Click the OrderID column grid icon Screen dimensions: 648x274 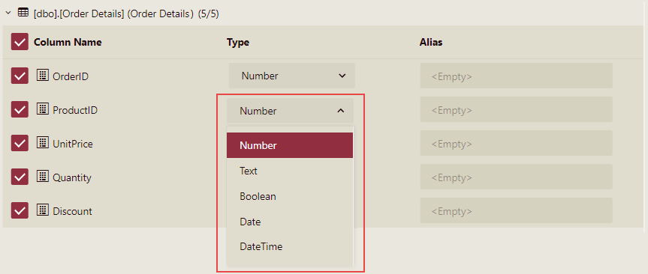pyautogui.click(x=43, y=75)
